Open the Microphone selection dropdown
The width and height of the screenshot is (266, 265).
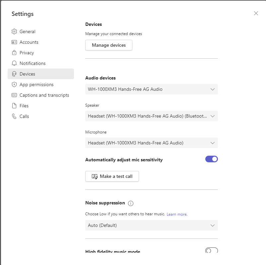pos(151,143)
